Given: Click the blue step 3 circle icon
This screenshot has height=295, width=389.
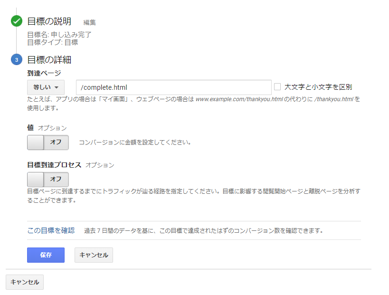Looking at the screenshot, I should click(x=17, y=60).
